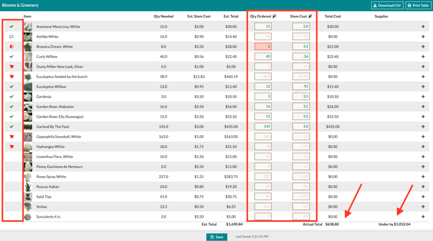Viewport: 433px width, 241px height.
Task: Select item name Dusty Miller New Look, Silver
Action: (x=60, y=67)
